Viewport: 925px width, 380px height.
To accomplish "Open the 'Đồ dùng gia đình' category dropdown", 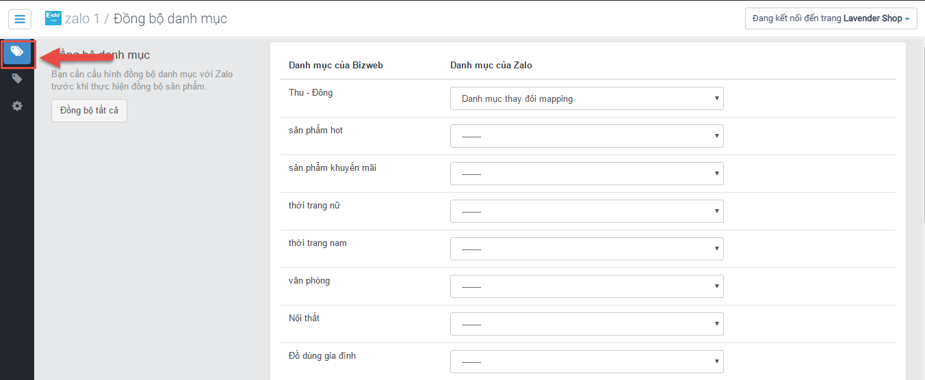I will pos(586,362).
